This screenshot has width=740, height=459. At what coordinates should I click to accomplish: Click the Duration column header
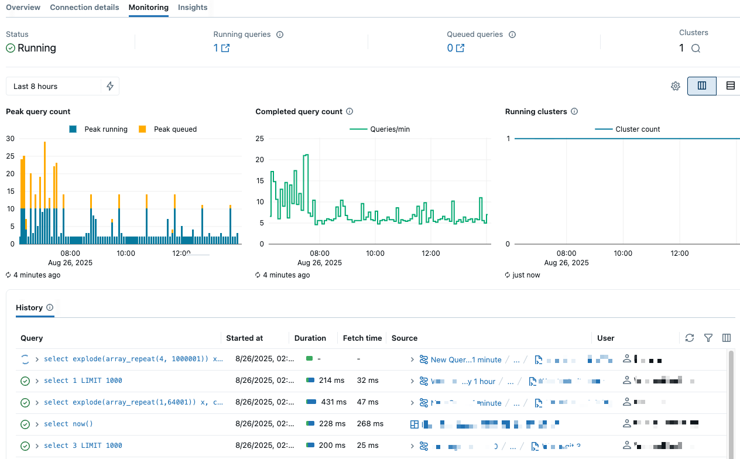point(310,338)
